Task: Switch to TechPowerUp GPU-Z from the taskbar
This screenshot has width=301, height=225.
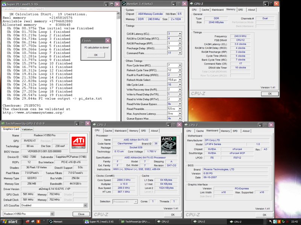Action: click(x=137, y=222)
